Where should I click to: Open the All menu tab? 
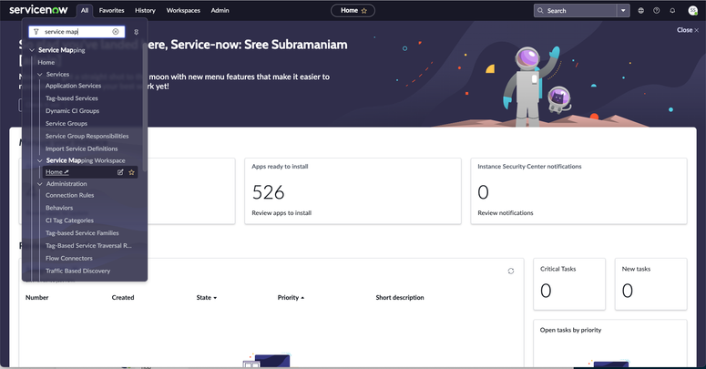coord(84,10)
